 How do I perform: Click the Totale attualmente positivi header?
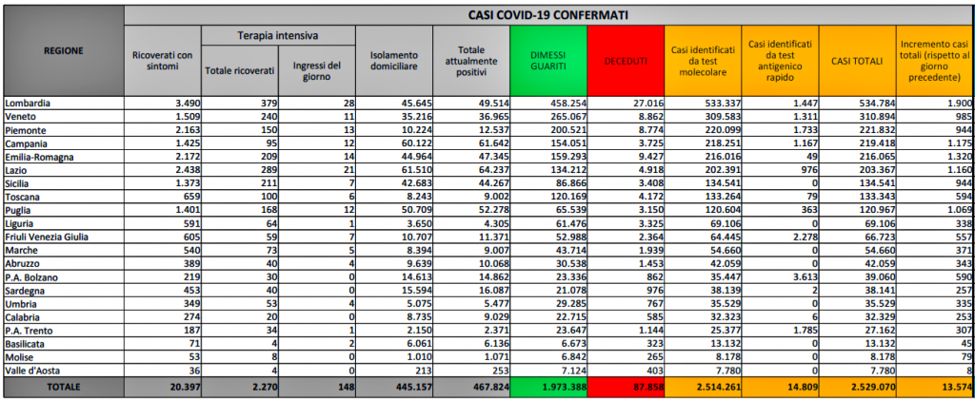click(470, 61)
